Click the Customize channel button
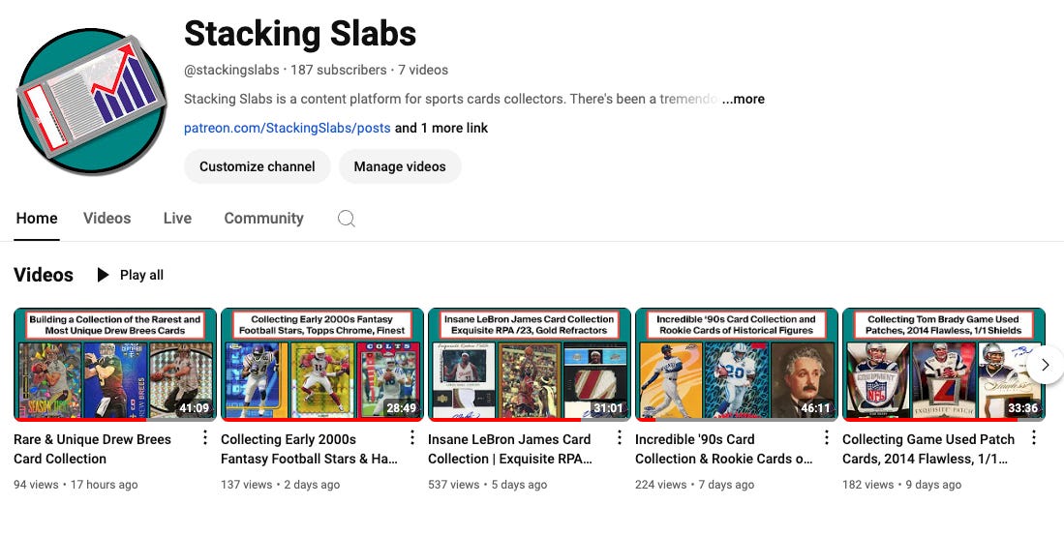Image resolution: width=1064 pixels, height=535 pixels. pyautogui.click(x=258, y=166)
